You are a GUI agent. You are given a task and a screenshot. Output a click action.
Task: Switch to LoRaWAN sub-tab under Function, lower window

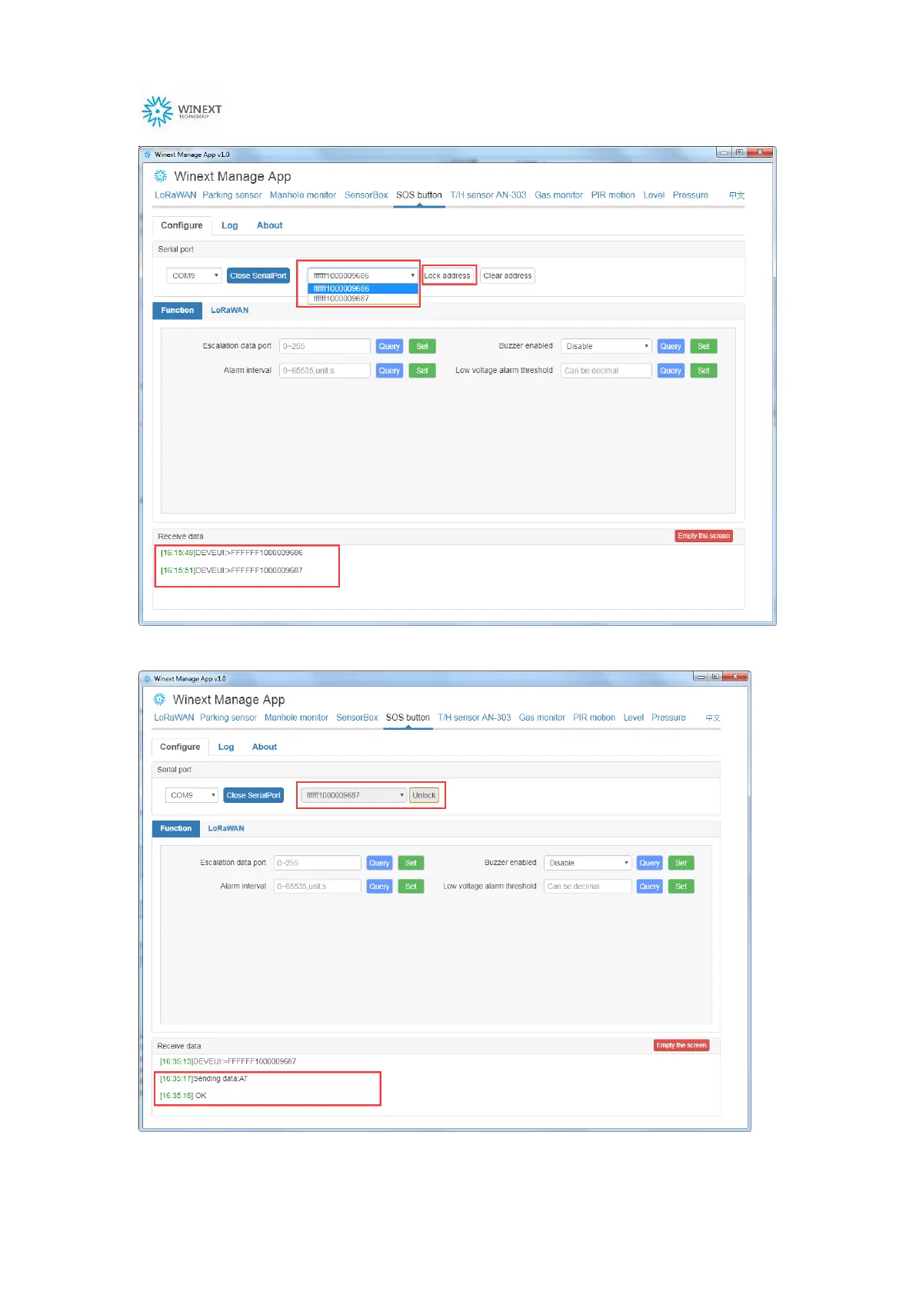pos(226,828)
